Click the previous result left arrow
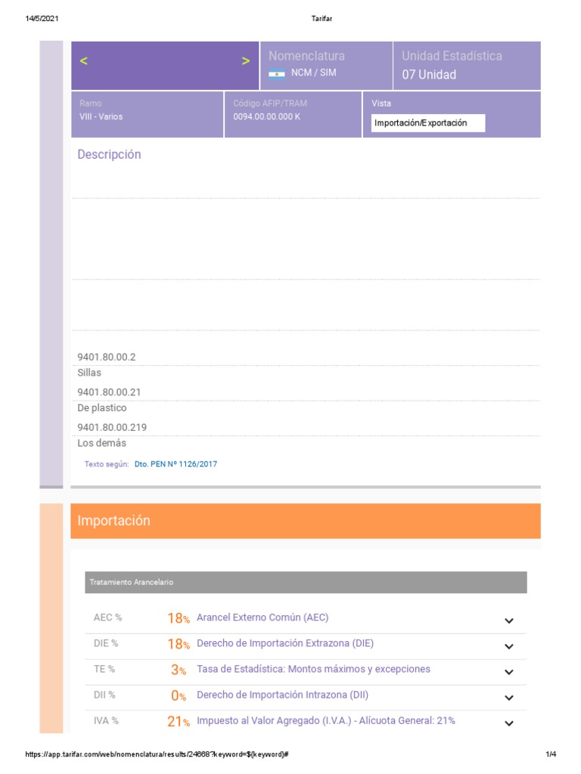The height and width of the screenshot is (774, 581). coord(83,61)
